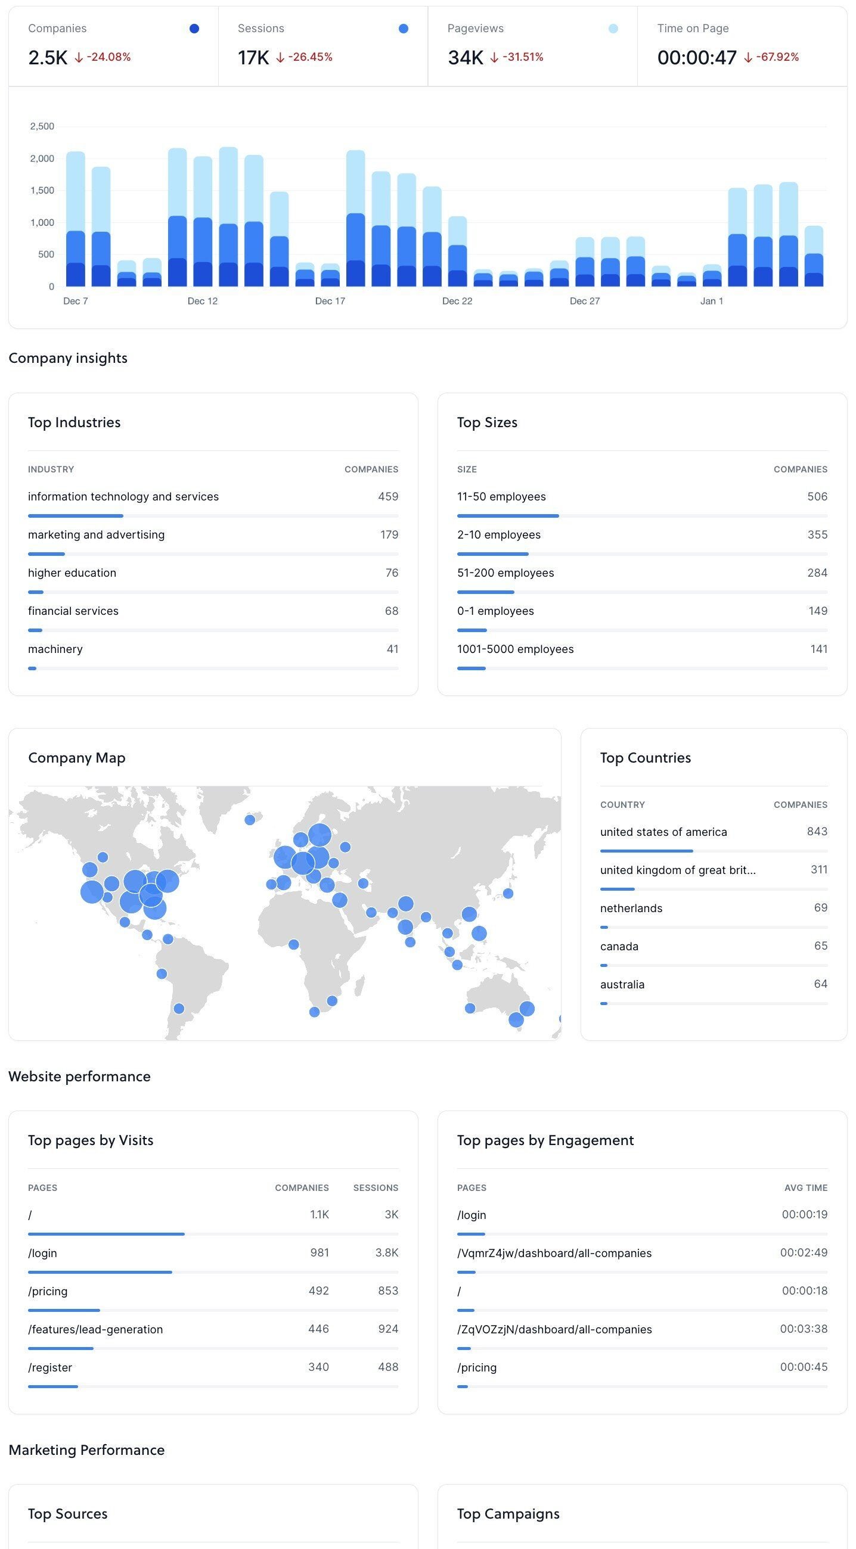Select the 11-50 employees size row
The image size is (856, 1549).
click(501, 497)
